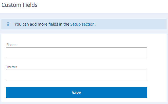
Task: Focus the Phone input field
Action: [x=76, y=53]
